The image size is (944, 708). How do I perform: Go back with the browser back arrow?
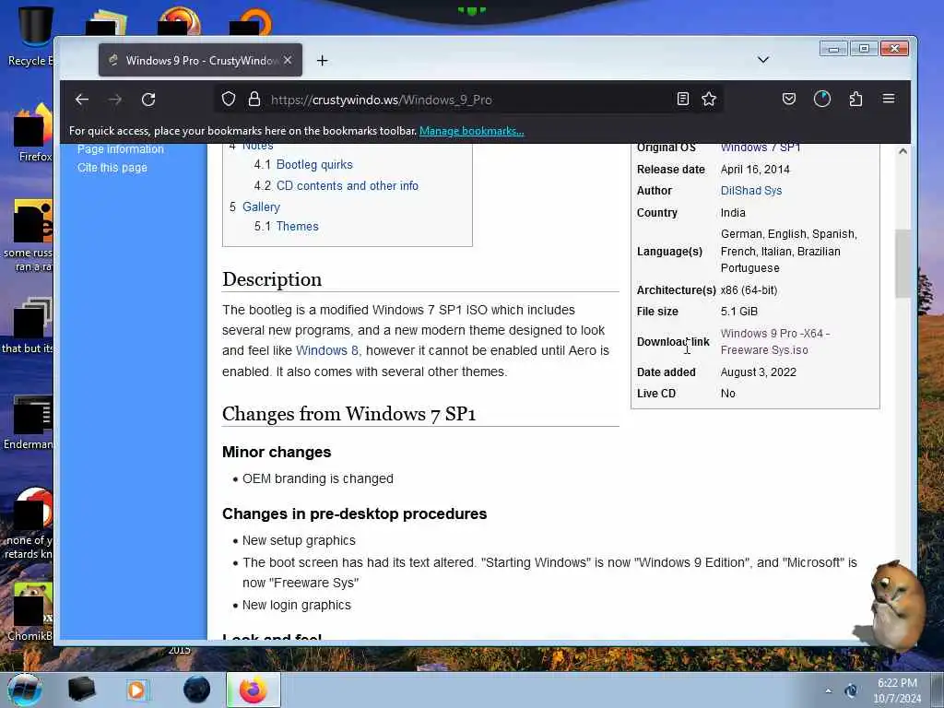82,100
